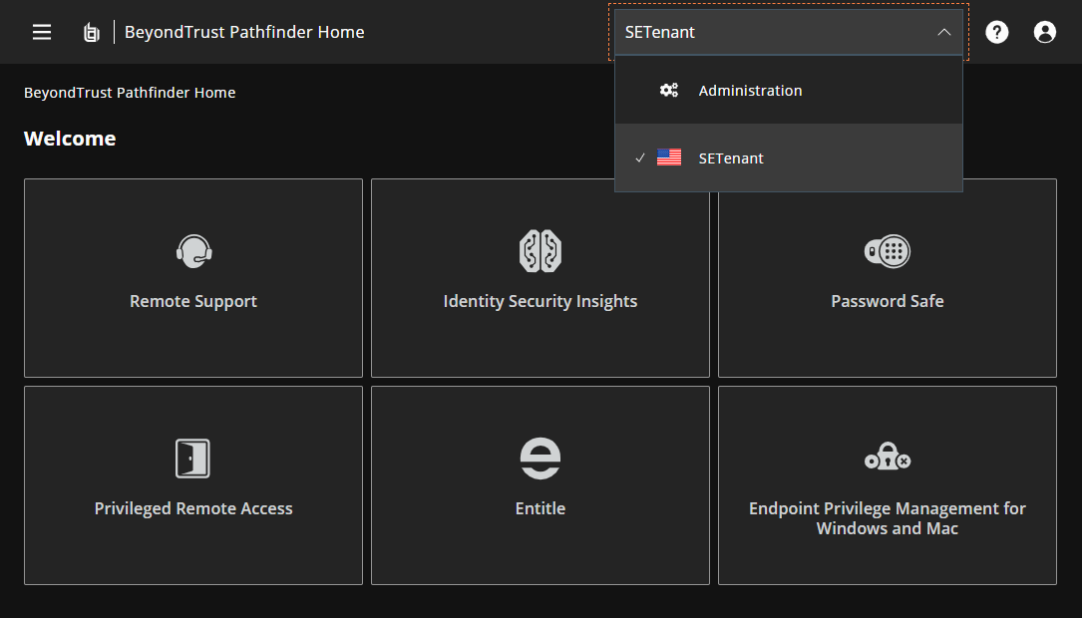The width and height of the screenshot is (1082, 618).
Task: Click the BeyondTrust Pathfinder Home header title
Action: 244,32
